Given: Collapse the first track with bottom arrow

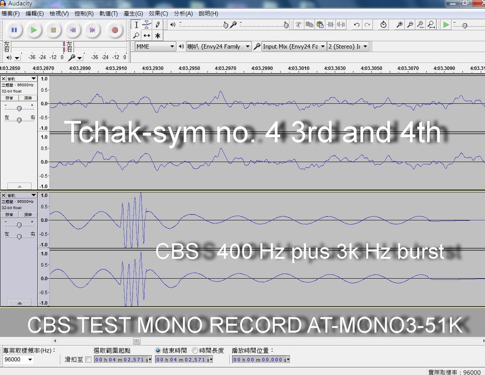Looking at the screenshot, I should 19,186.
